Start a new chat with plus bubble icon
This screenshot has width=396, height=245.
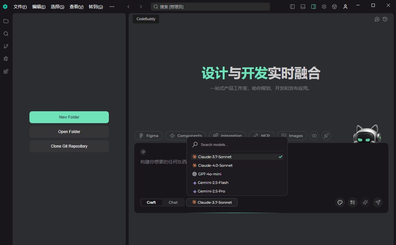377,19
